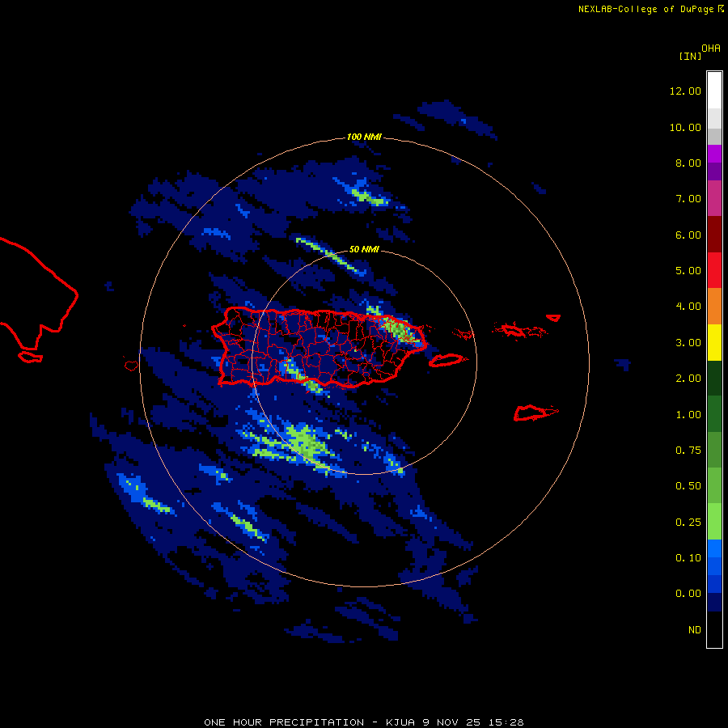This screenshot has height=728, width=728.
Task: Click the 0.00 legend label
Action: point(688,594)
